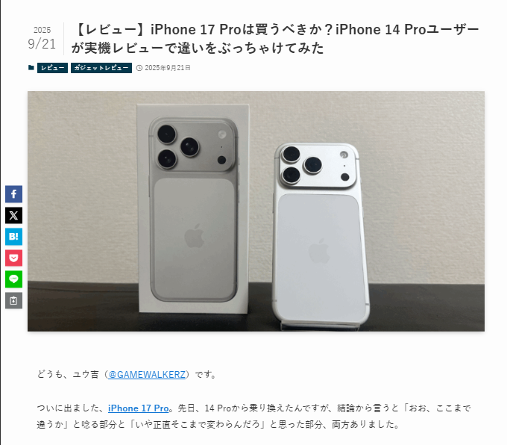Click the clock icon beside date

[139, 68]
